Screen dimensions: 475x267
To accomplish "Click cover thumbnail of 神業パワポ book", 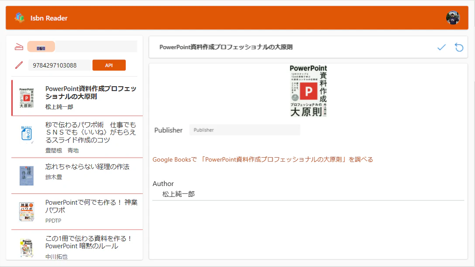I will coord(27,212).
